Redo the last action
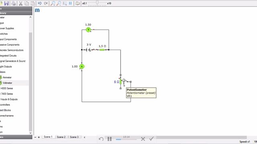 click(x=46, y=3)
